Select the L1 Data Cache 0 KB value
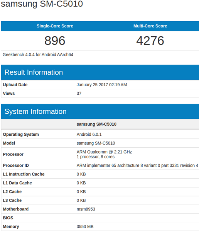The image size is (199, 232). [x=81, y=183]
